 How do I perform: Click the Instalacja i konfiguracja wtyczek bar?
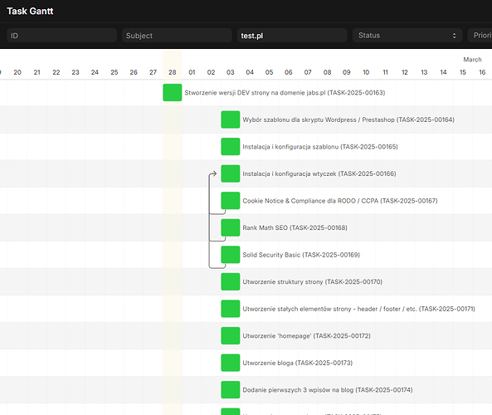pyautogui.click(x=231, y=173)
